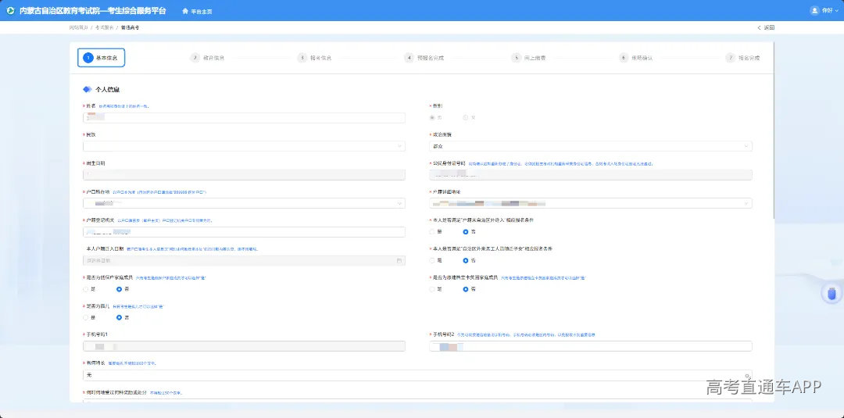Viewport: 844px width, 418px height.
Task: Open the 政治面貌 dropdown showing 群众
Action: (x=591, y=146)
